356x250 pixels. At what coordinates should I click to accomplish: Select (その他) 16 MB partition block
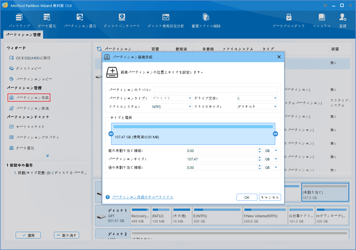[x=182, y=216]
